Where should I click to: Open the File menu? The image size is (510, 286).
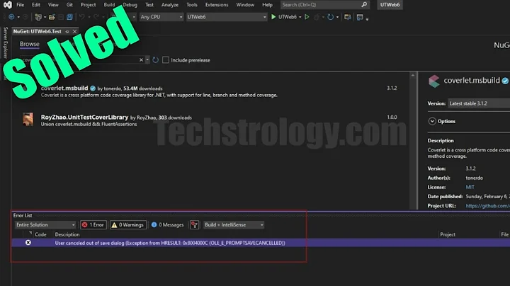[x=20, y=4]
